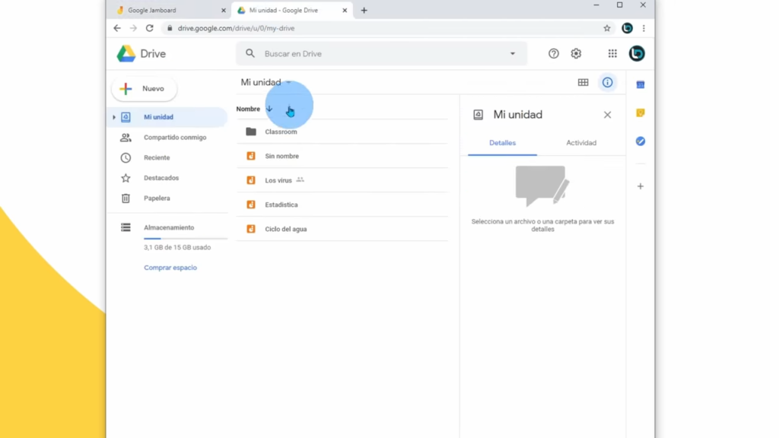The width and height of the screenshot is (779, 438).
Task: Focus the Buscar en Drive search field
Action: pos(382,54)
